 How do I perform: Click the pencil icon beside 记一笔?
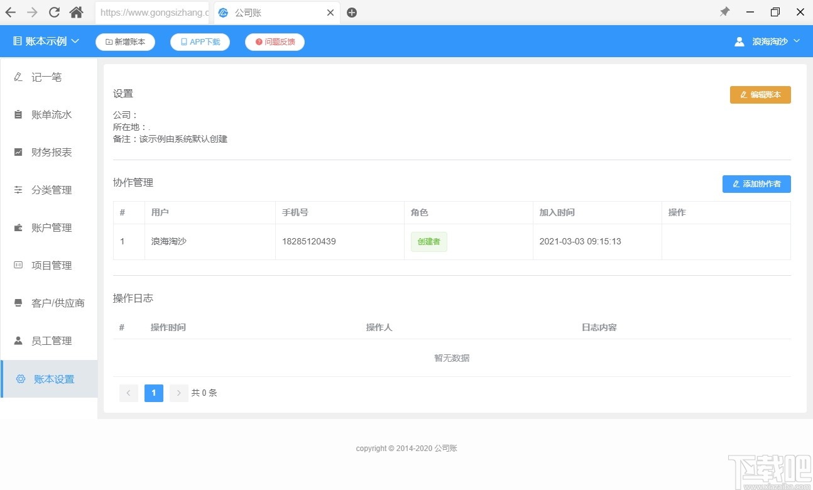(18, 77)
